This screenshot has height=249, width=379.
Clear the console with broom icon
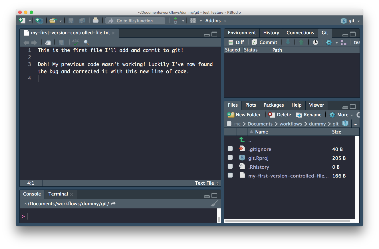coord(214,204)
